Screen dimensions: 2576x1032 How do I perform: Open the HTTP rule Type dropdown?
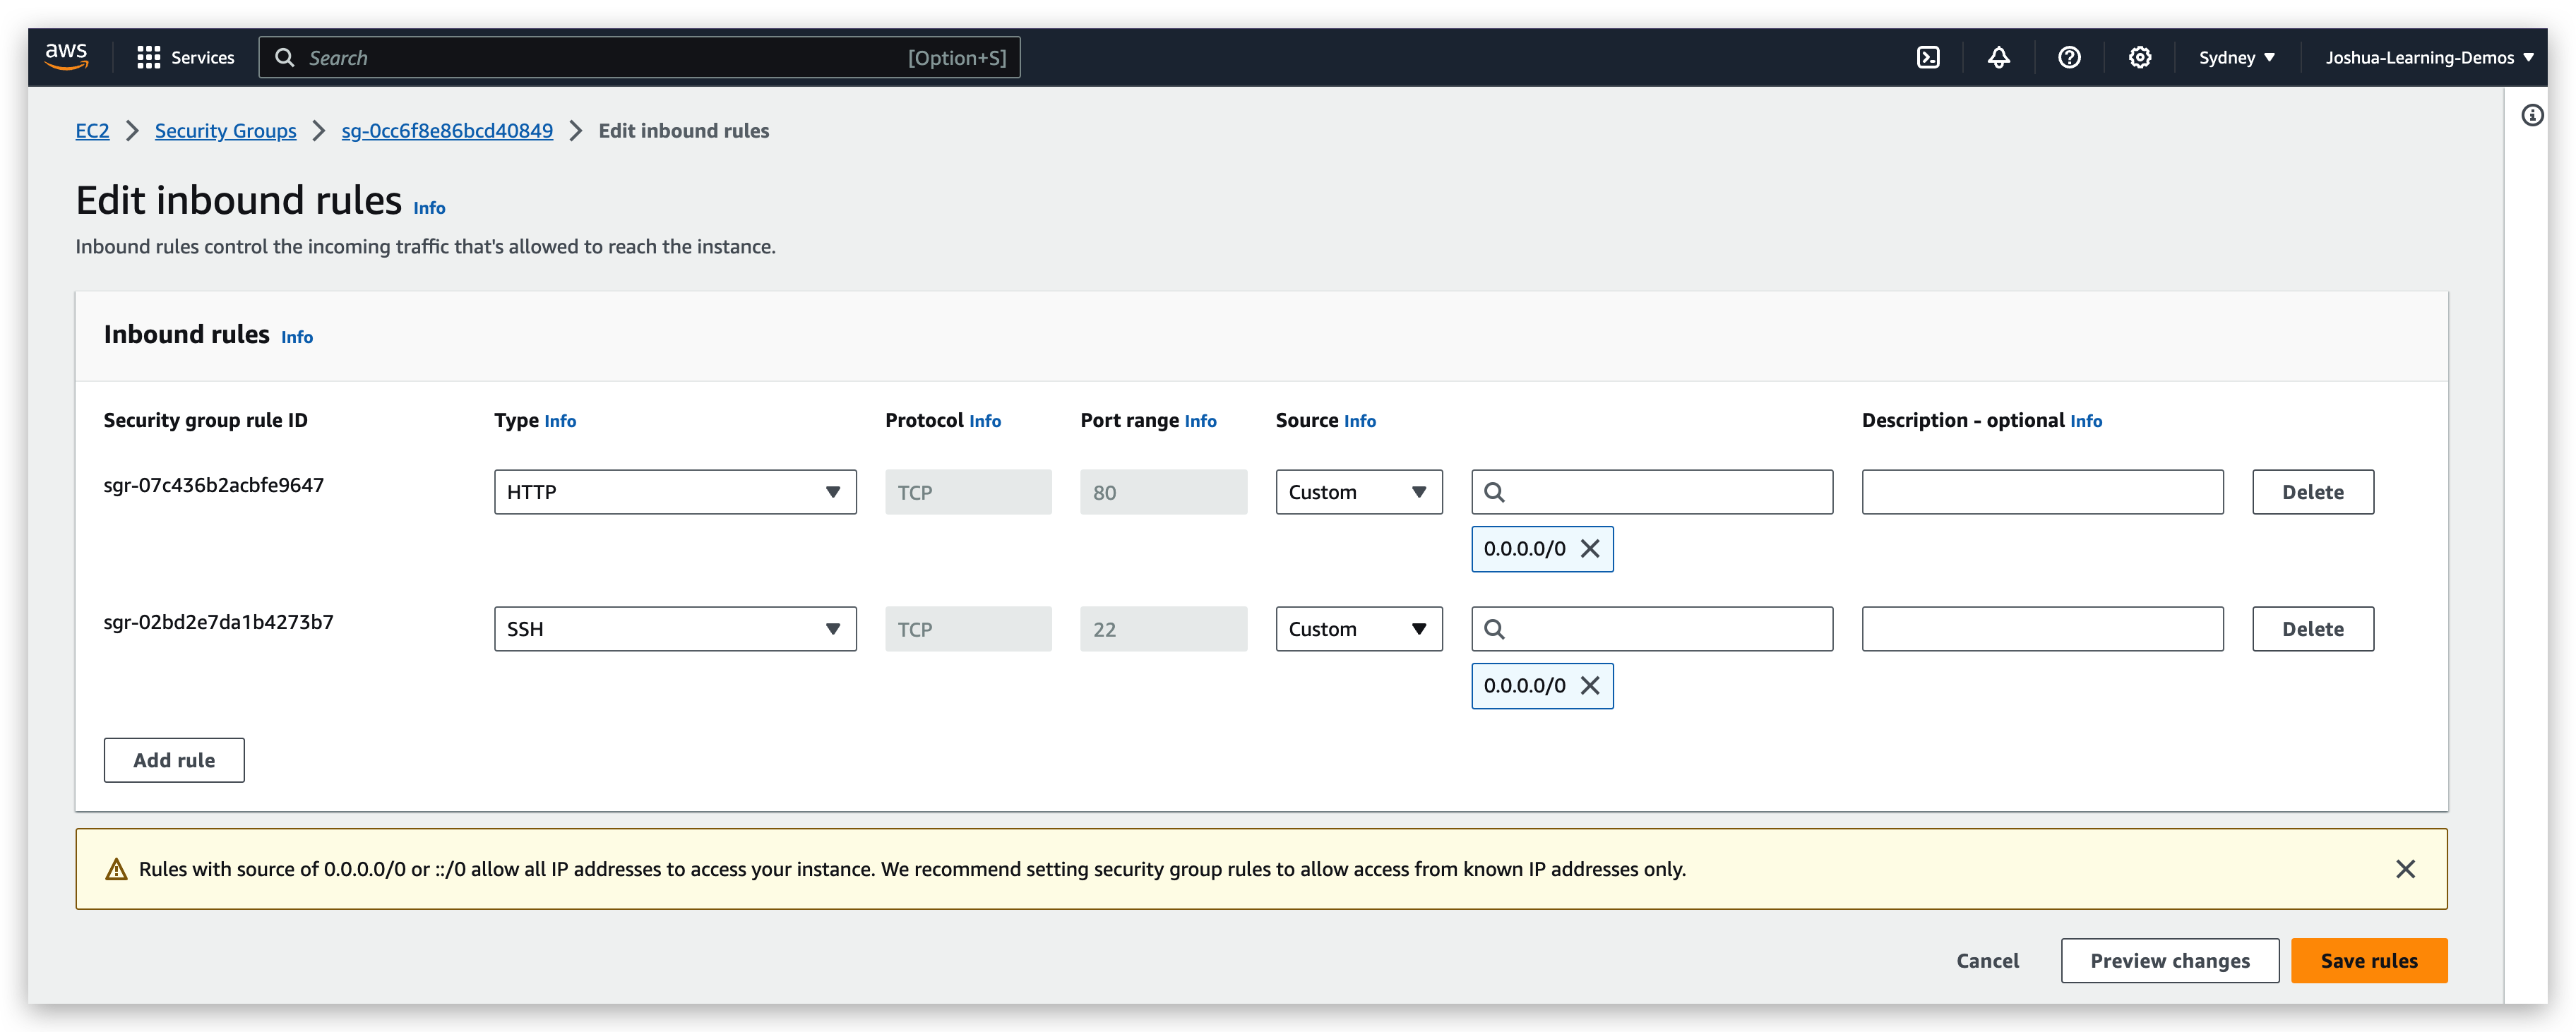[674, 491]
